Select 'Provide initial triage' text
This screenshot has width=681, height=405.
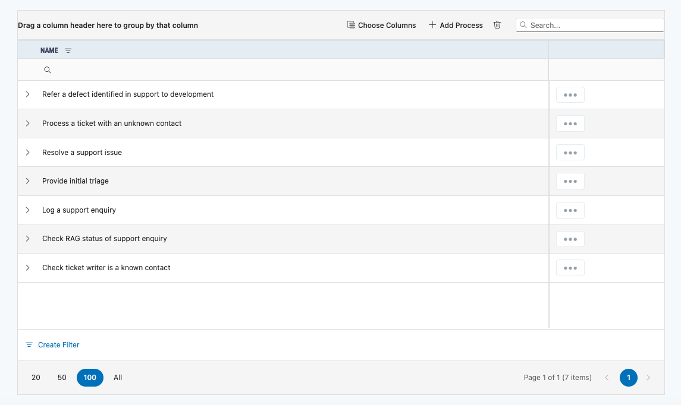(x=76, y=181)
